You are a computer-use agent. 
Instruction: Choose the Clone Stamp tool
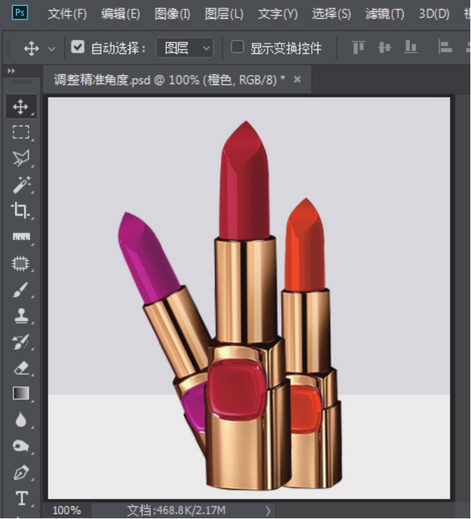coord(21,316)
